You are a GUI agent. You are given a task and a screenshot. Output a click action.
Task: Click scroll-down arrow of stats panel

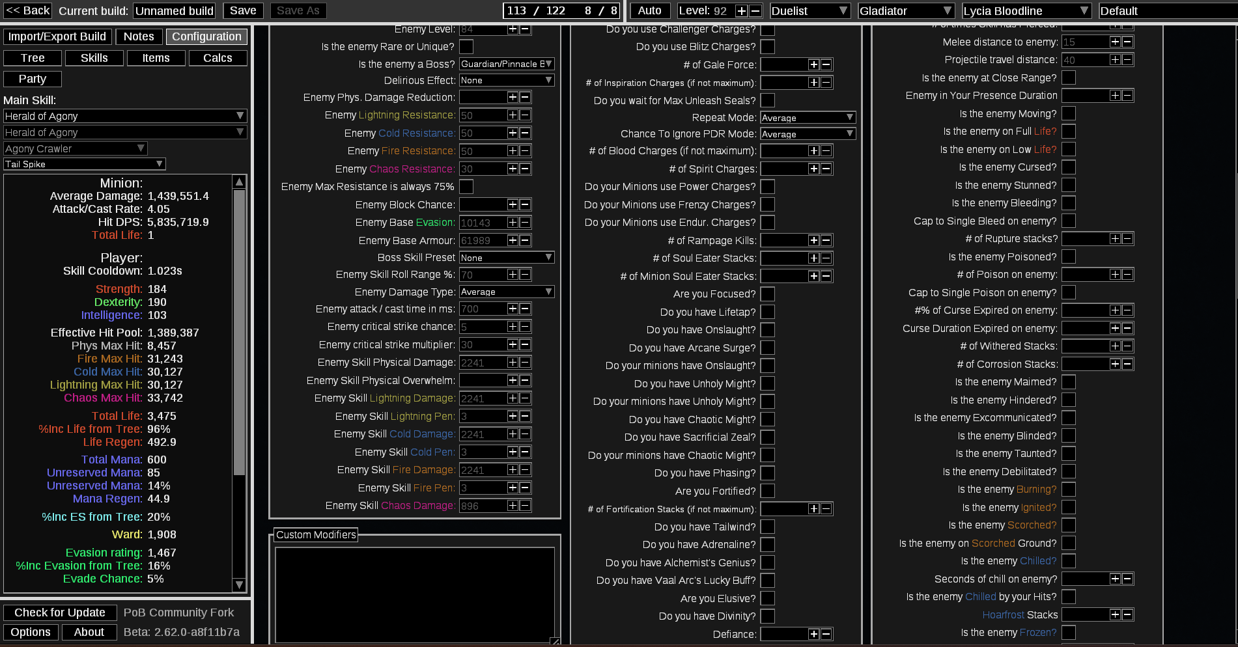coord(239,585)
